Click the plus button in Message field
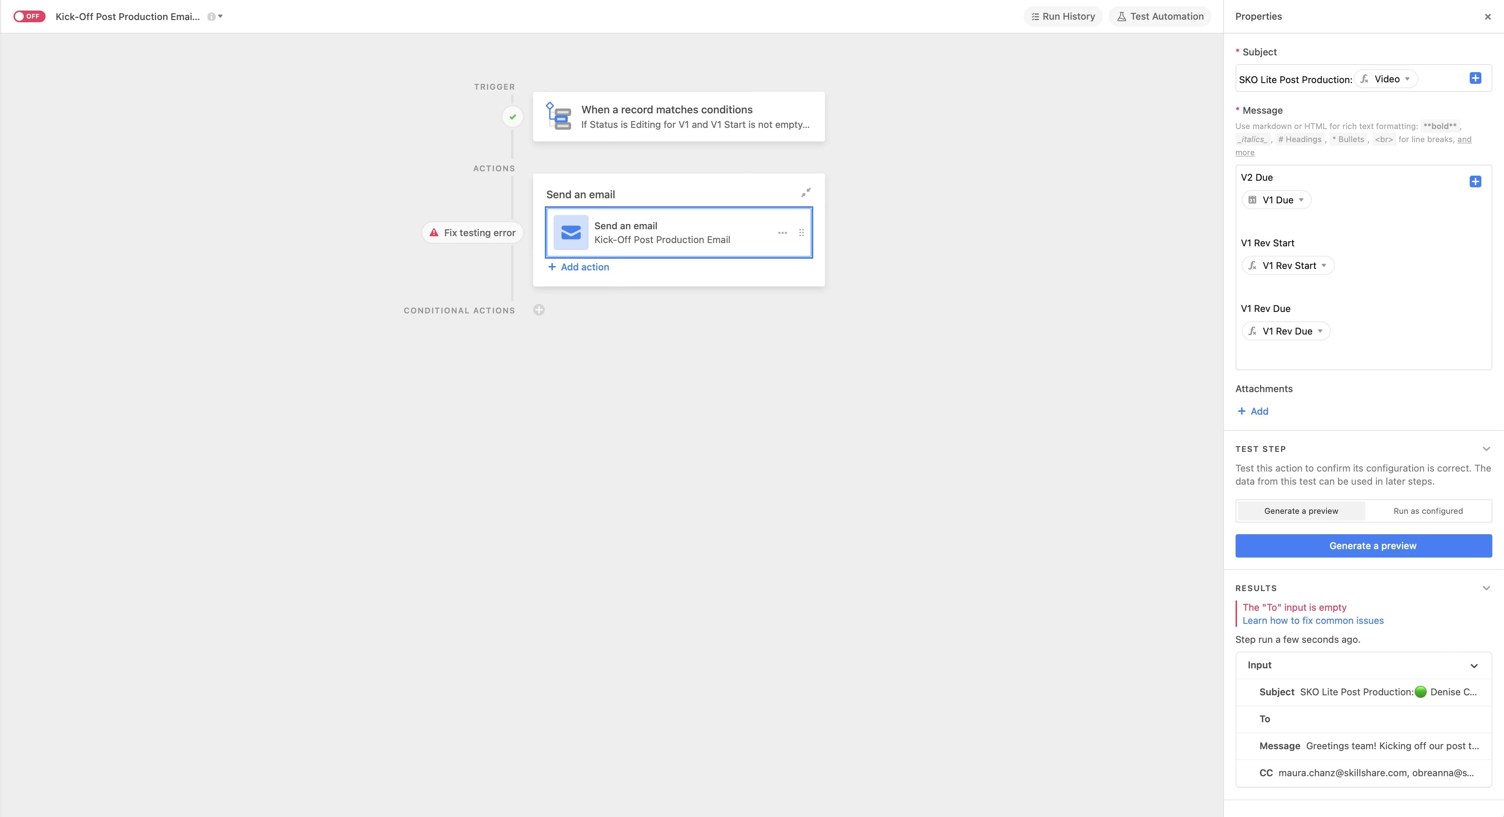Screen dimensions: 1504x817 coord(1475,181)
